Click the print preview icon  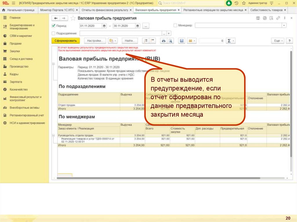(171, 41)
